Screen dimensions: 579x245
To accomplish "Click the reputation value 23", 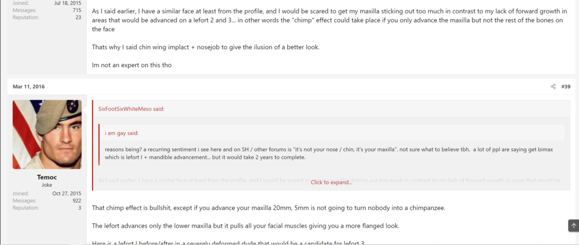I will pyautogui.click(x=78, y=17).
